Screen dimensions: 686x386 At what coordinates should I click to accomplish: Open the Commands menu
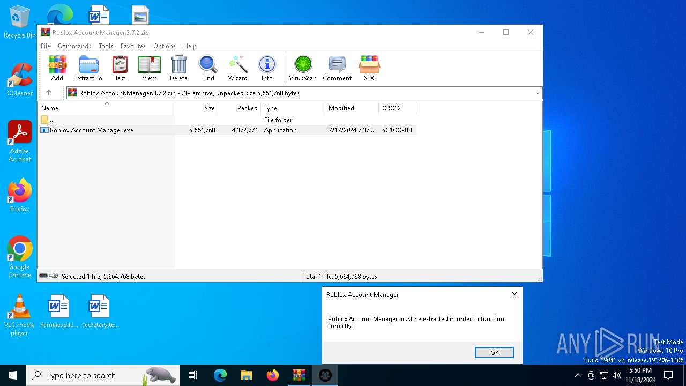[x=74, y=46]
